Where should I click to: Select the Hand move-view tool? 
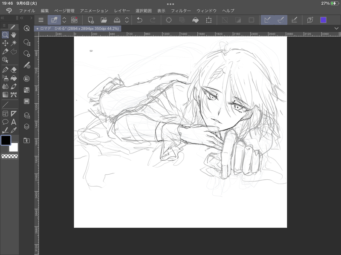14,35
